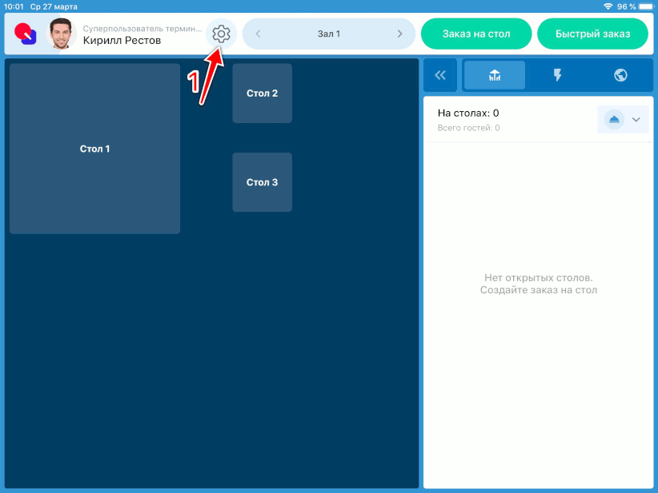Open settings via the gear icon
Viewport: 658px width, 493px height.
pyautogui.click(x=221, y=34)
